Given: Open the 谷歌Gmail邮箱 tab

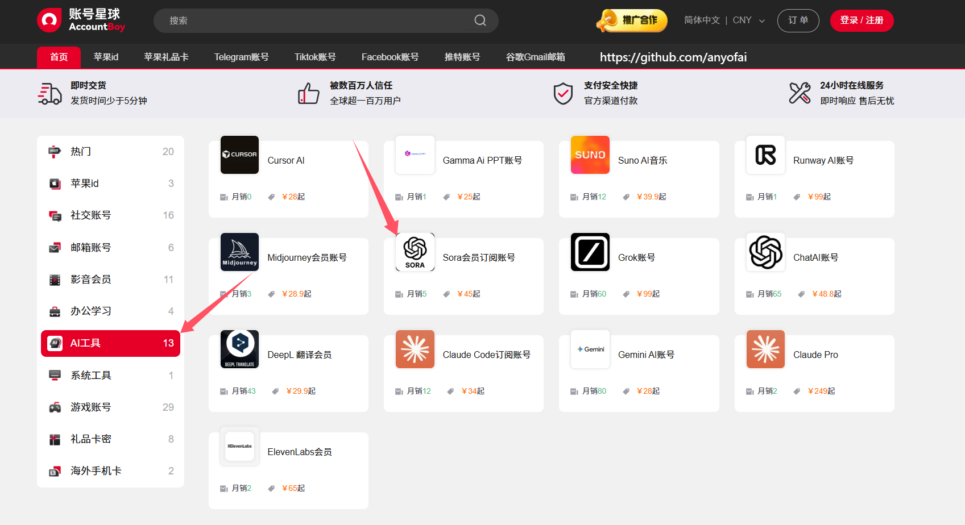Looking at the screenshot, I should (535, 56).
